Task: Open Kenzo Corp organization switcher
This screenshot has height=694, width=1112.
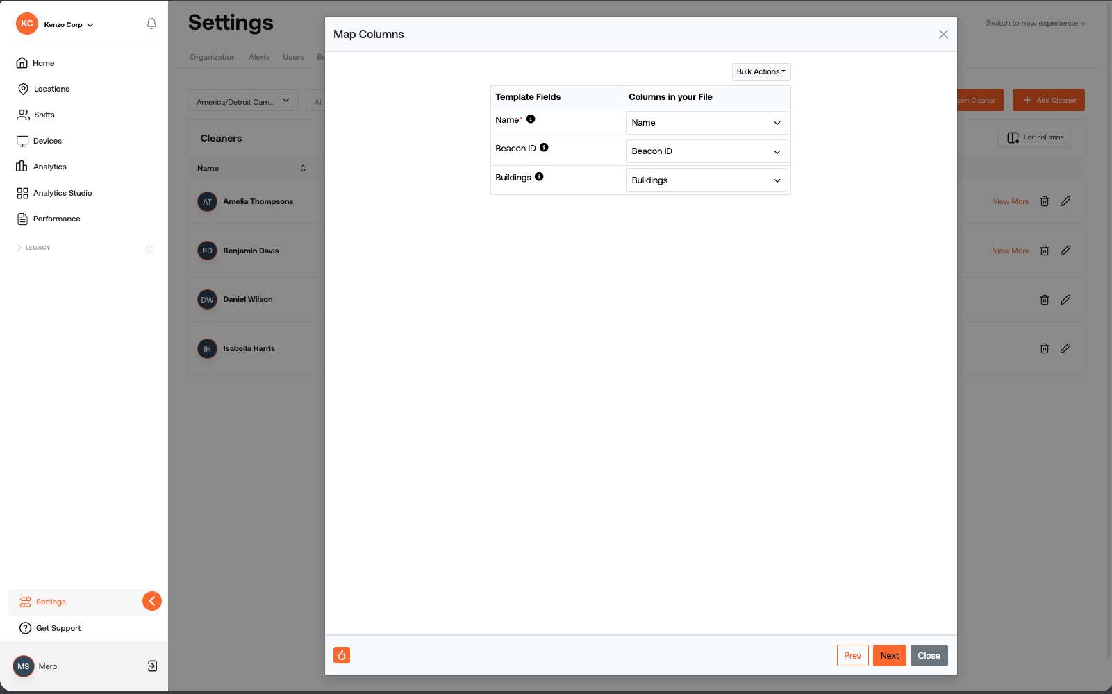Action: pyautogui.click(x=69, y=24)
